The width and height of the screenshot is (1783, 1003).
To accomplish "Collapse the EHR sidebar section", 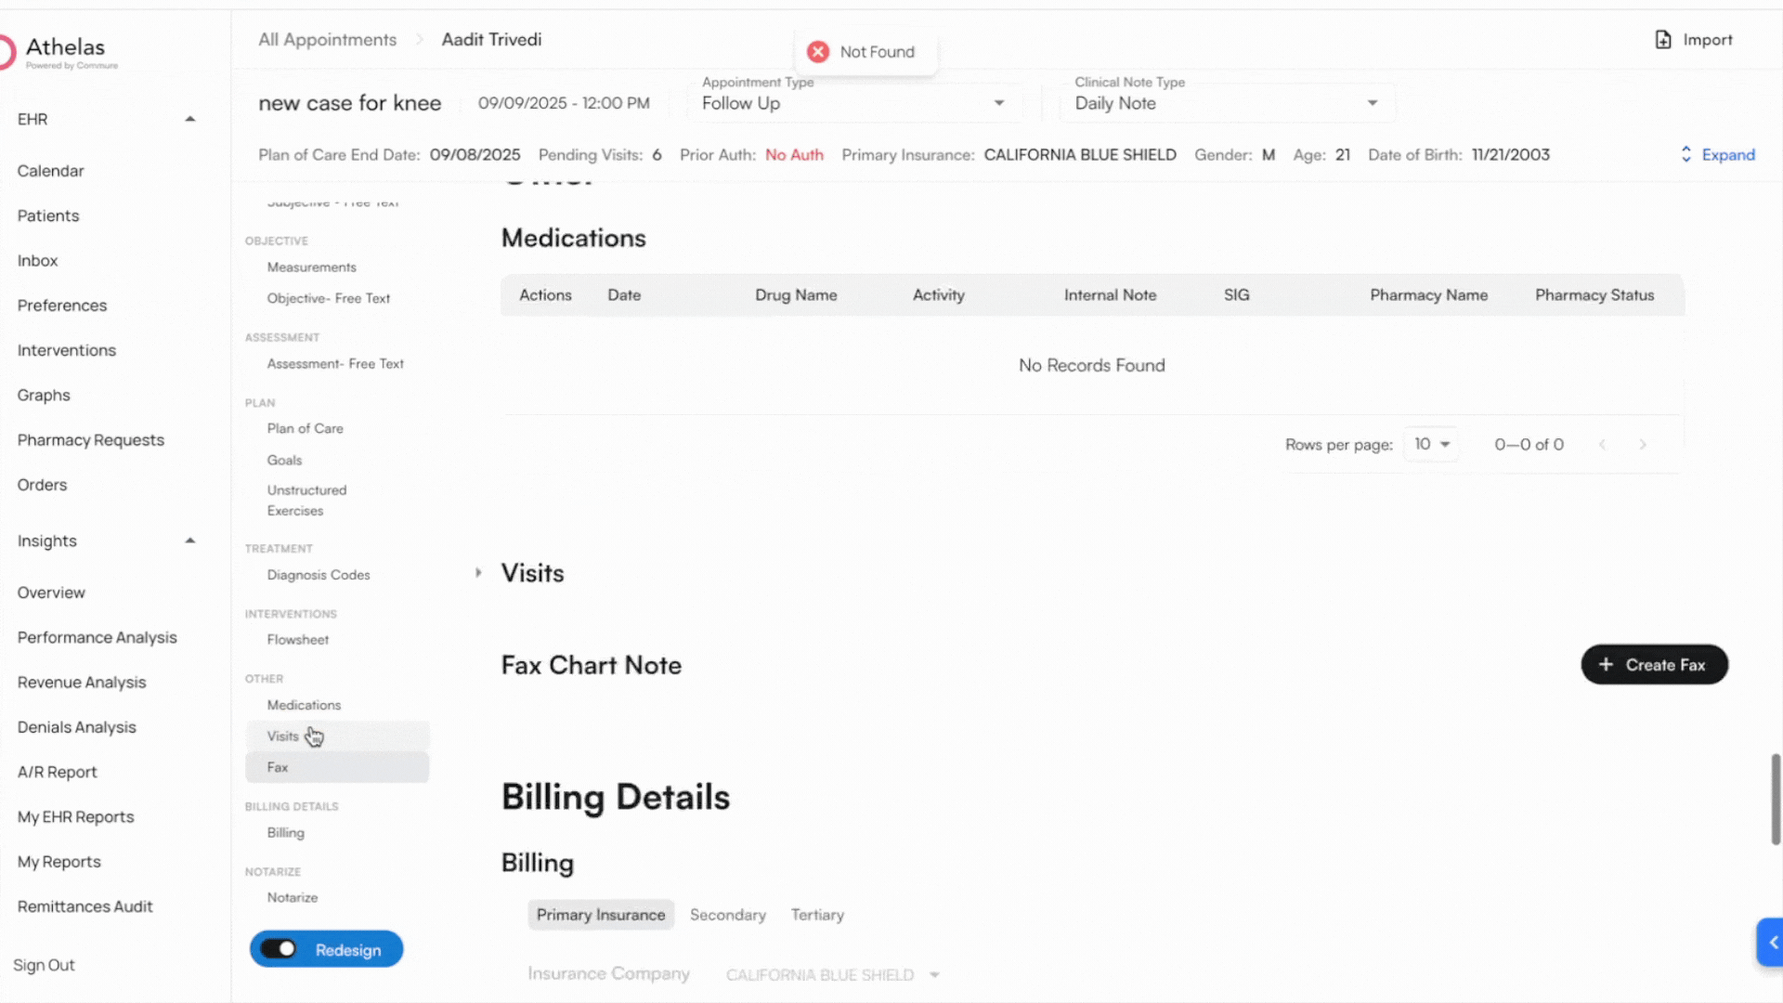I will (x=190, y=119).
